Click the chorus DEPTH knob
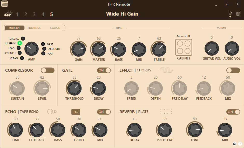Image resolution: width=244 pixels, height=148 pixels. coord(155,88)
